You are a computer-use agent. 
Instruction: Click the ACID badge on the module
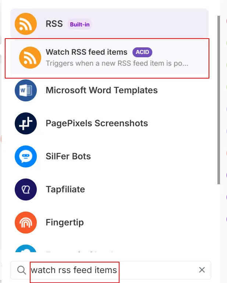point(142,52)
